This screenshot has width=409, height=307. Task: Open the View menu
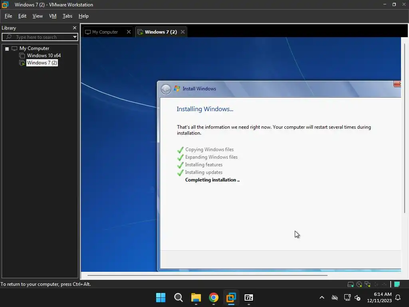pos(38,16)
